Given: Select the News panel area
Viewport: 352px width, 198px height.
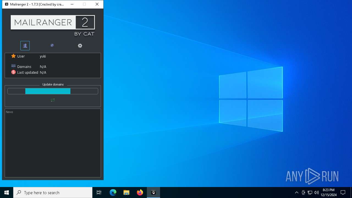Looking at the screenshot, I should [x=53, y=143].
